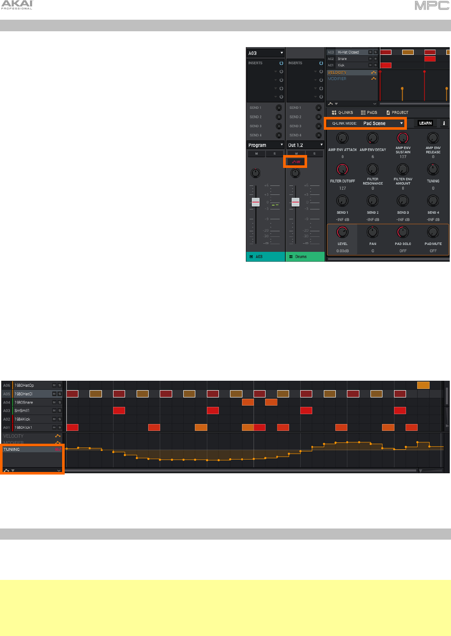This screenshot has width=451, height=636.
Task: Select the Hi-Hat Closed track row
Action: pyautogui.click(x=352, y=52)
